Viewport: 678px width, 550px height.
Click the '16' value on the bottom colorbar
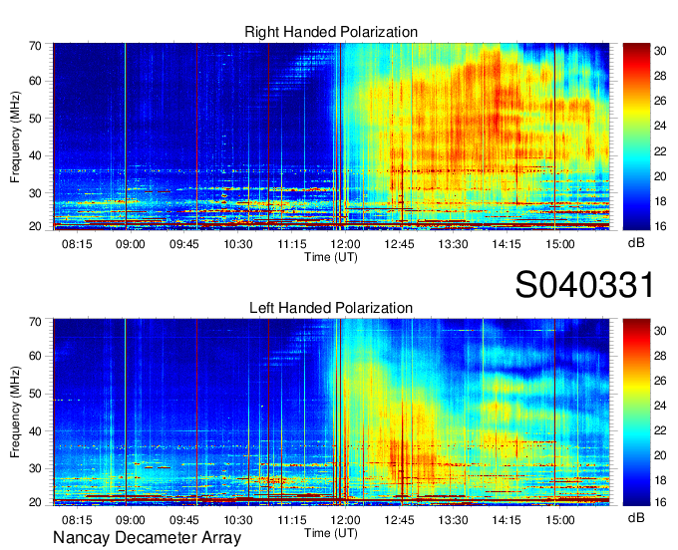(660, 501)
